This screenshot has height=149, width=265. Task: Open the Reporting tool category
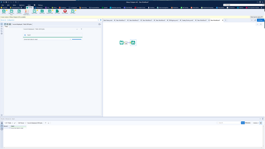(83, 8)
